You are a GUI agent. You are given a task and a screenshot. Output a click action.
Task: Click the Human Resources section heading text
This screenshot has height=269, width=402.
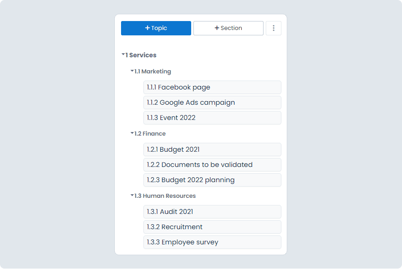click(169, 196)
